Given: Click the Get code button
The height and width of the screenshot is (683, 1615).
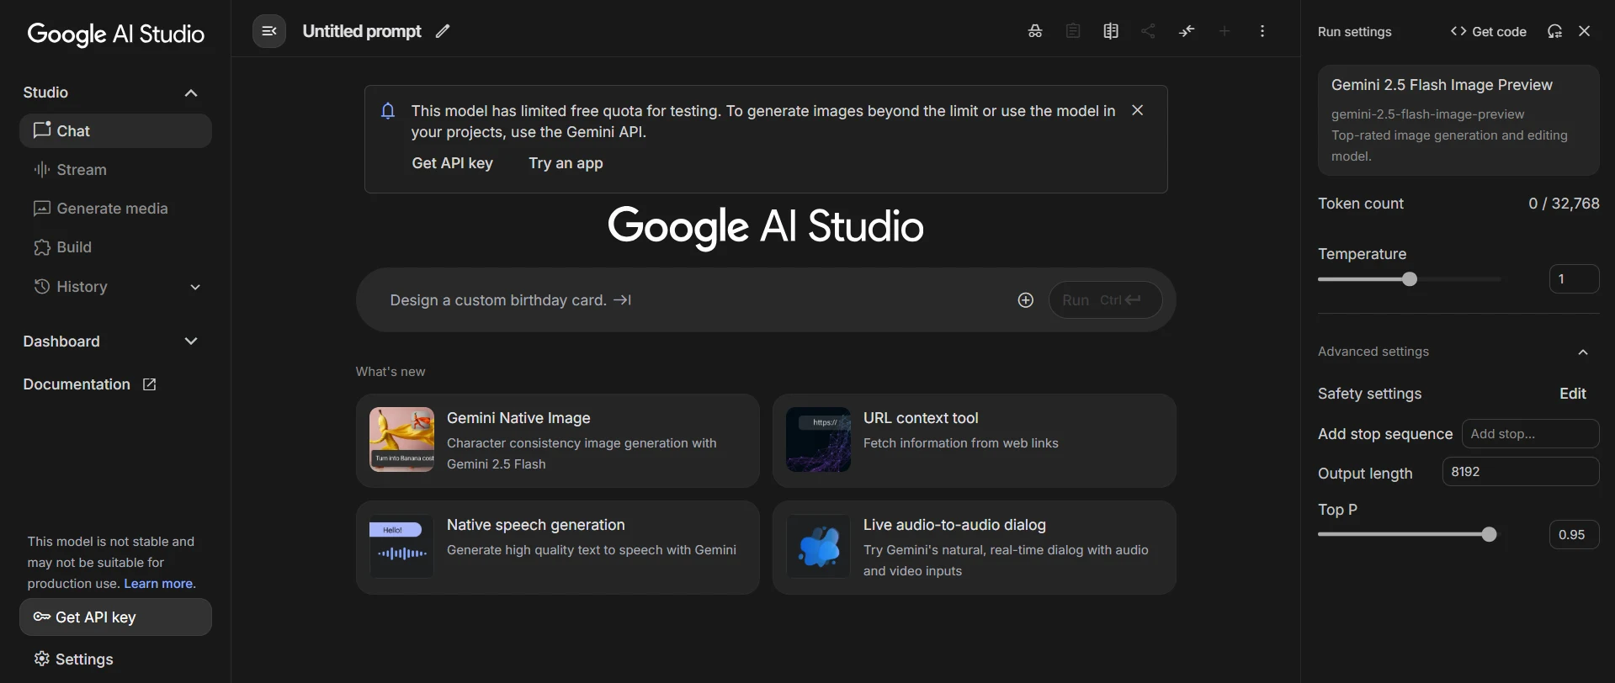Looking at the screenshot, I should click(1488, 31).
